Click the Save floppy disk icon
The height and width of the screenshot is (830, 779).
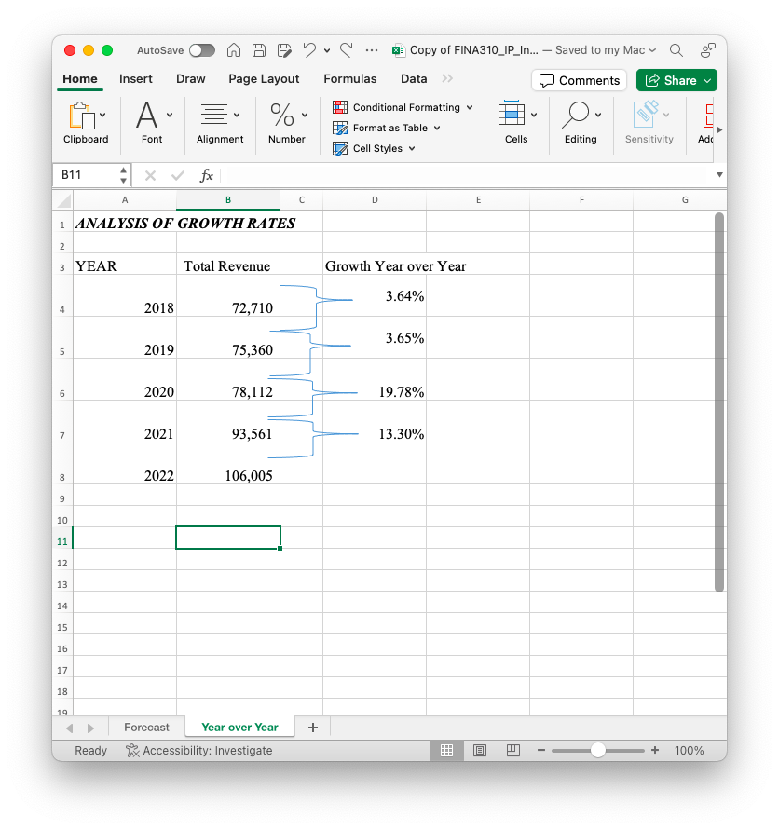coord(259,50)
